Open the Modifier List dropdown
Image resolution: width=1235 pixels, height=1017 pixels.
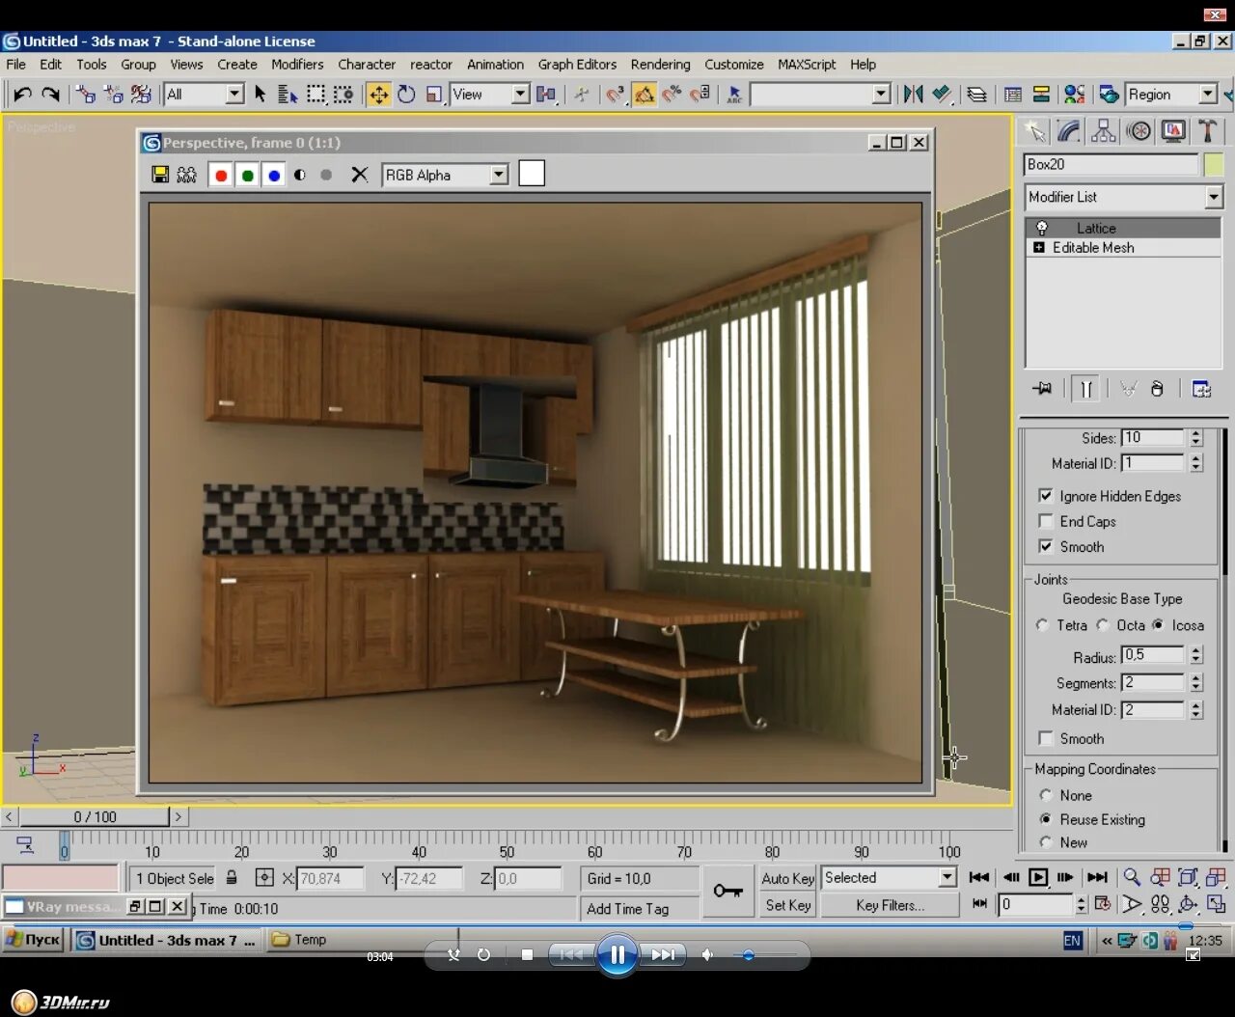pyautogui.click(x=1213, y=197)
